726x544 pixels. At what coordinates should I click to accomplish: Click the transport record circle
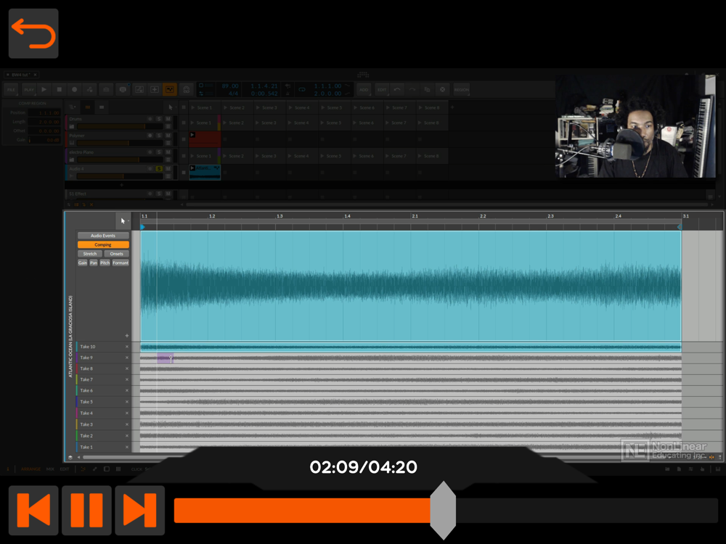tap(75, 89)
